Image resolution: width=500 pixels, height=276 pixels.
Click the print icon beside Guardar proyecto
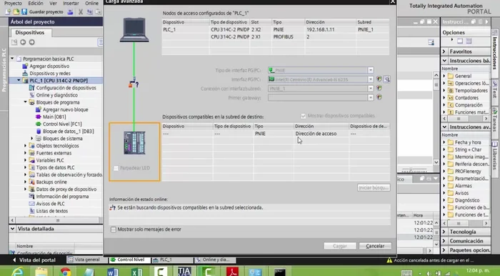click(x=71, y=12)
